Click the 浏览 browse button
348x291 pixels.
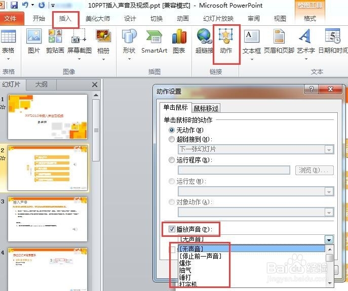coord(314,171)
